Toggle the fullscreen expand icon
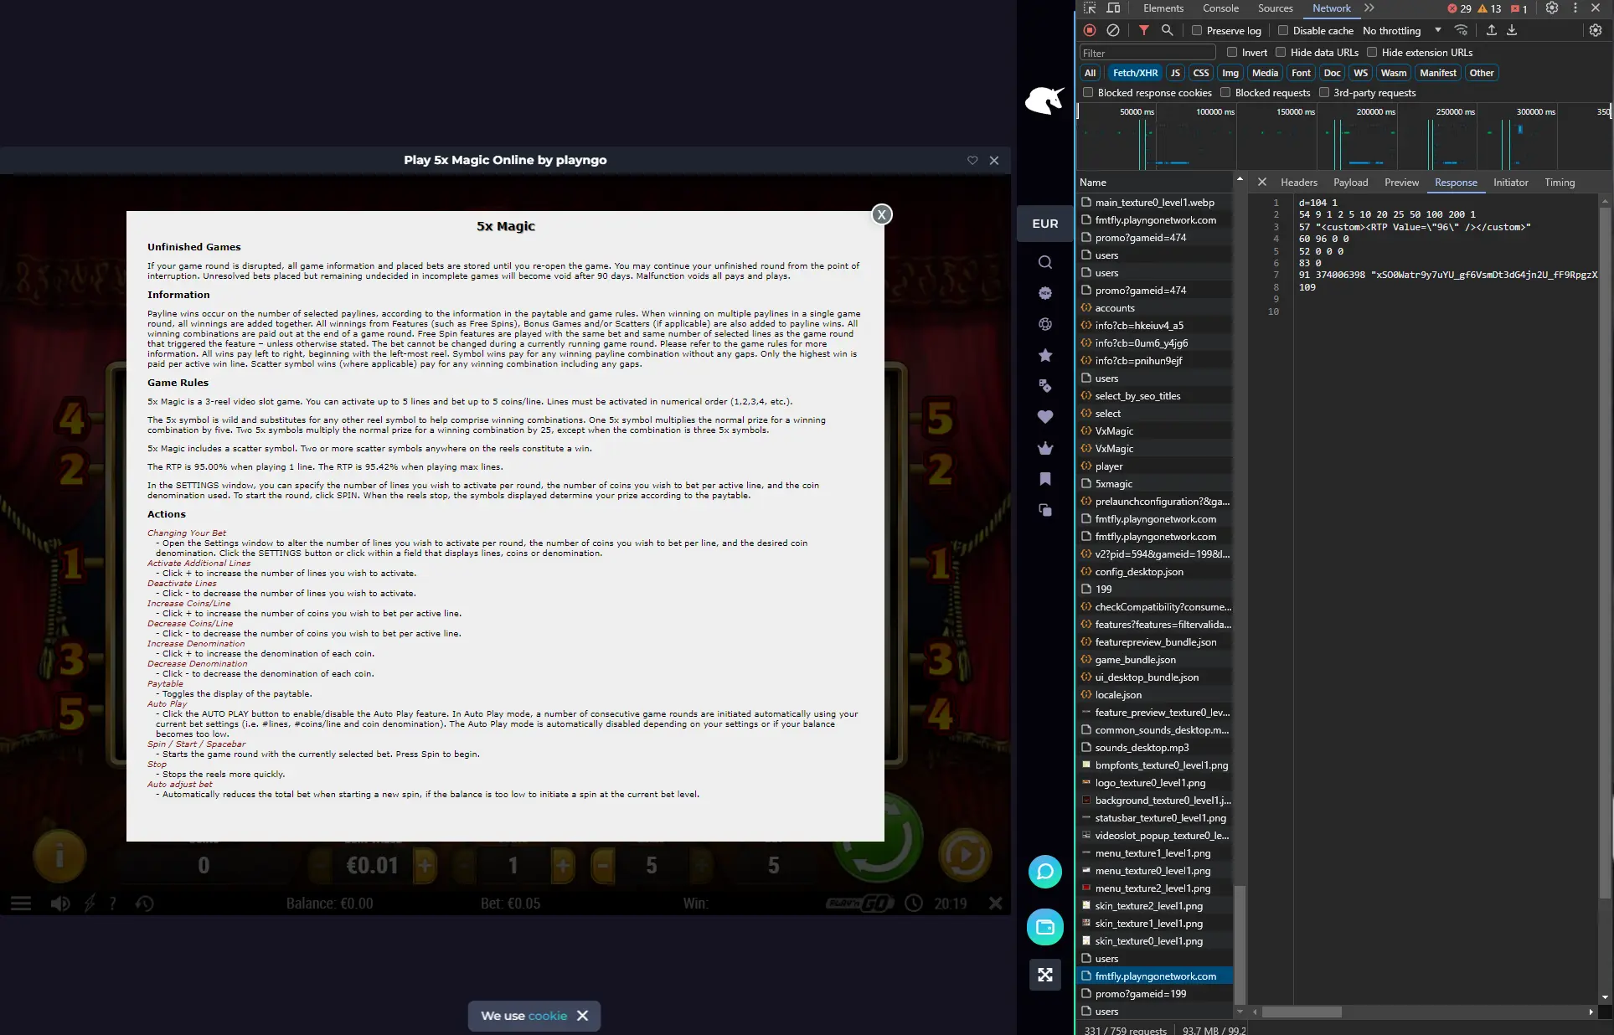This screenshot has width=1614, height=1035. tap(1045, 975)
